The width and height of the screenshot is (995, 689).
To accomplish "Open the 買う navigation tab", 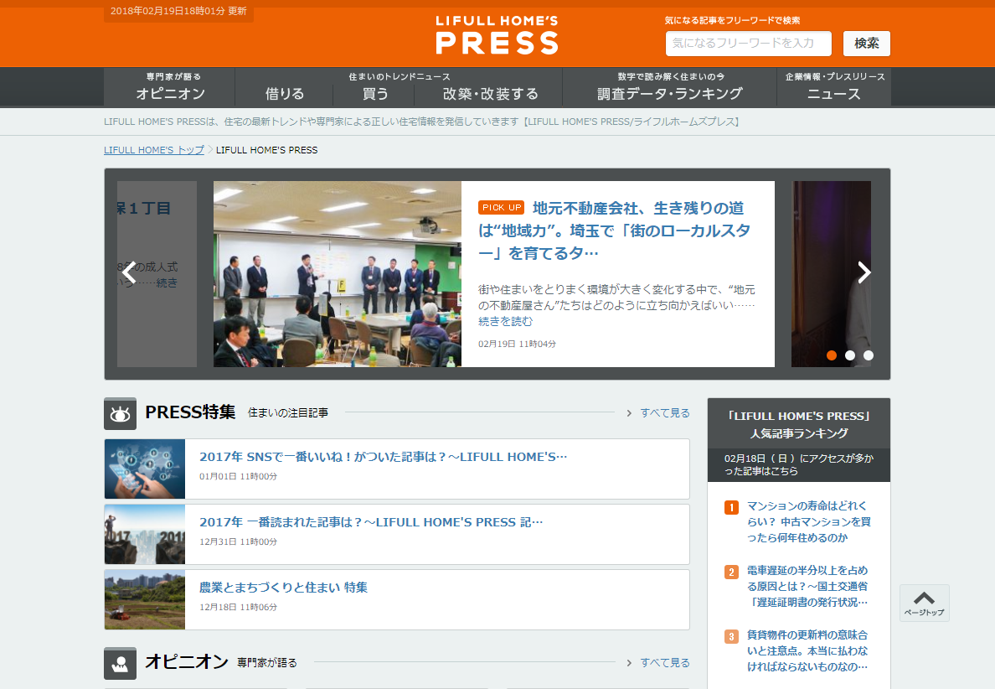I will [375, 94].
